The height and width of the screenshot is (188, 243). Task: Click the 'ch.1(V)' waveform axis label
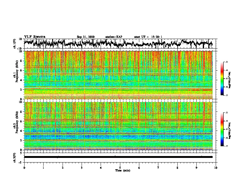point(15,44)
